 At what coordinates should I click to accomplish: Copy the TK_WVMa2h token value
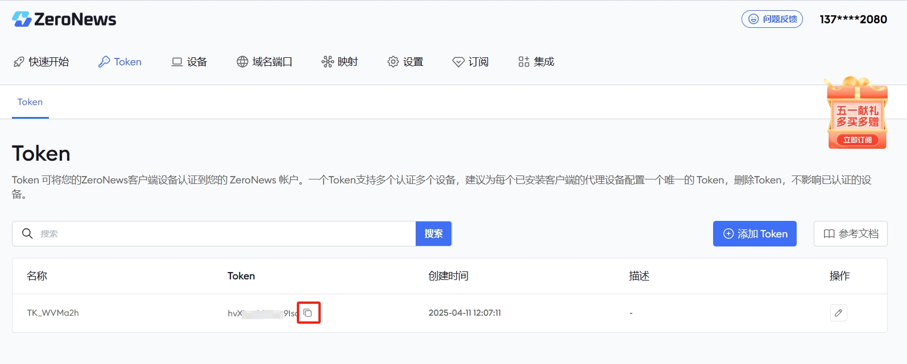(308, 313)
